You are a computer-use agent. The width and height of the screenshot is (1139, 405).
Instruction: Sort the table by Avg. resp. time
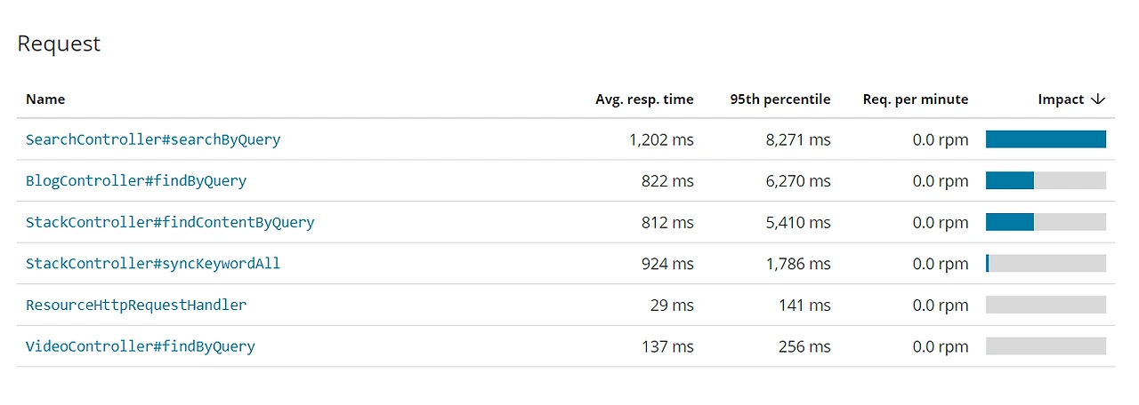point(644,99)
